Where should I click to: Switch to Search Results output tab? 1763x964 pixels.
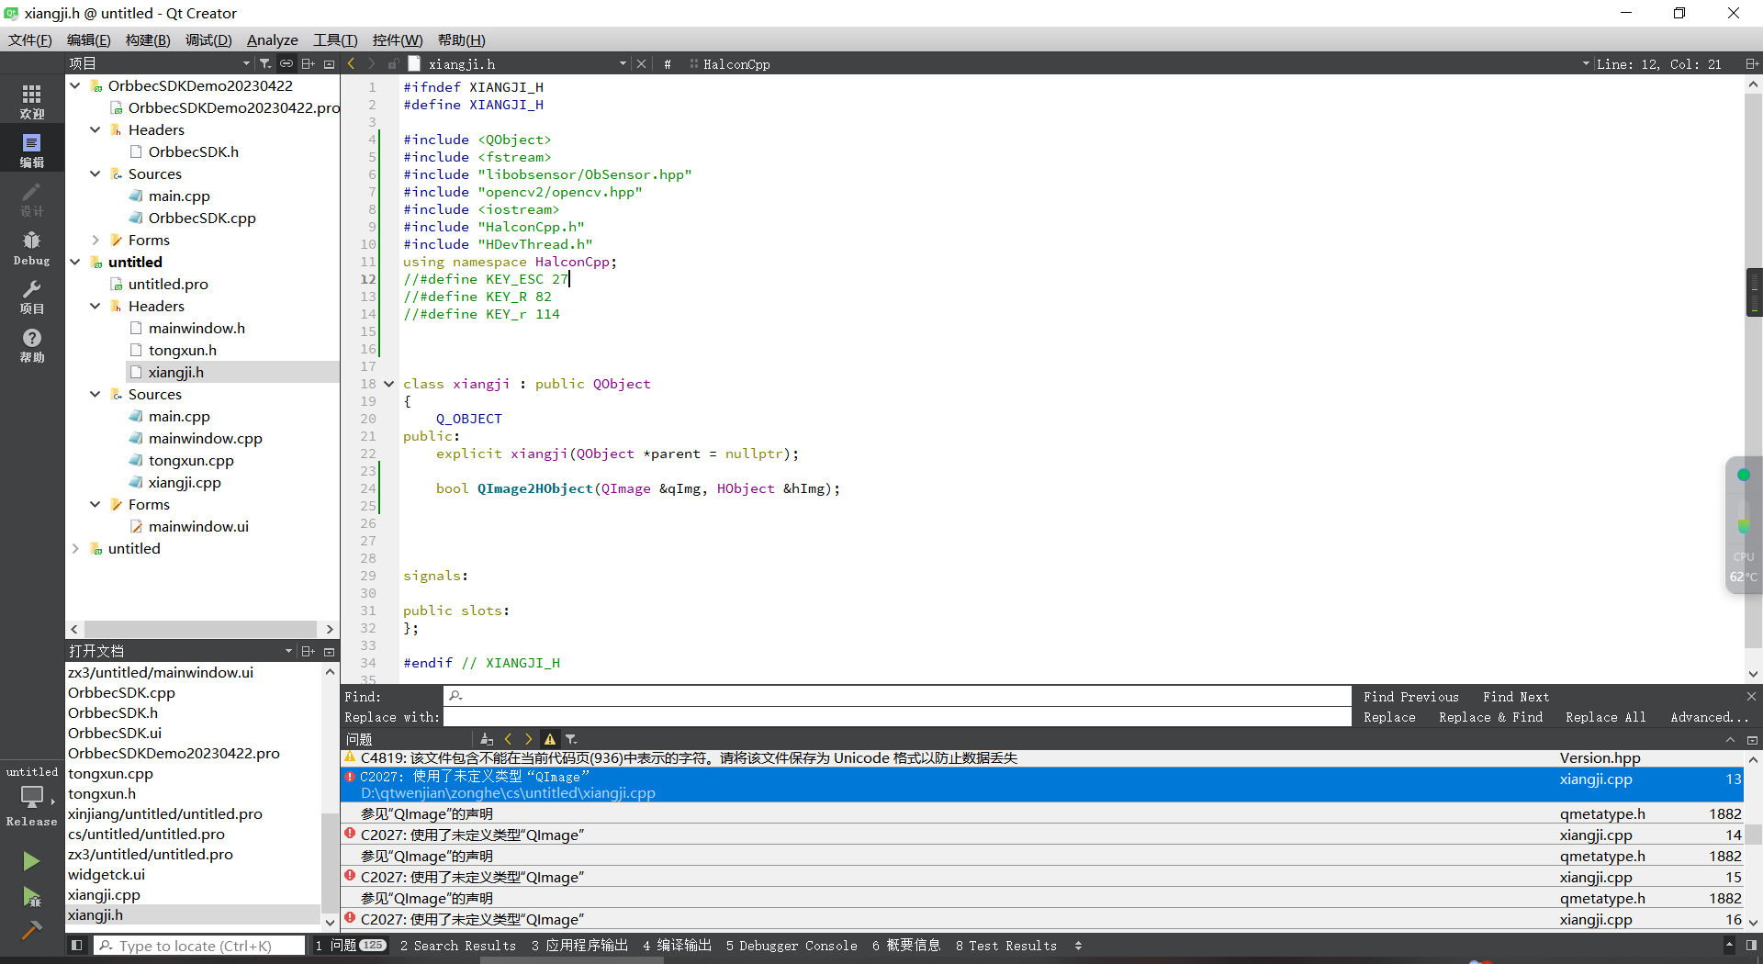pos(458,945)
